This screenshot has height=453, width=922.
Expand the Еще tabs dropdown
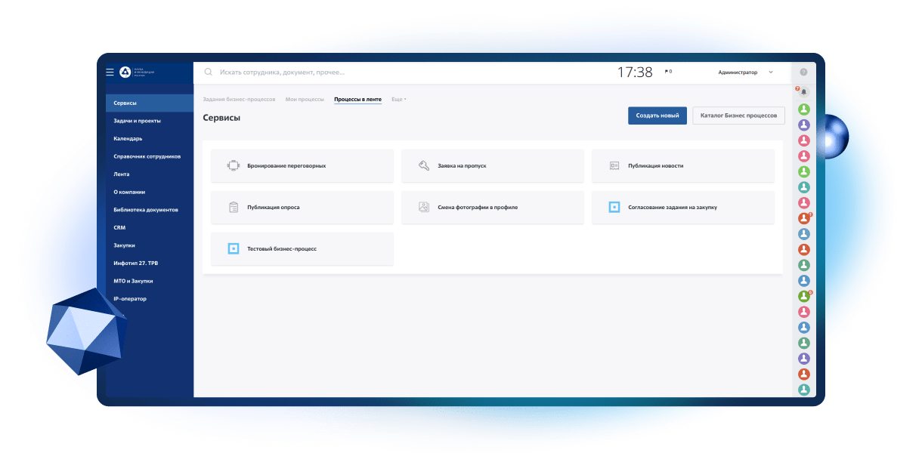coord(399,100)
